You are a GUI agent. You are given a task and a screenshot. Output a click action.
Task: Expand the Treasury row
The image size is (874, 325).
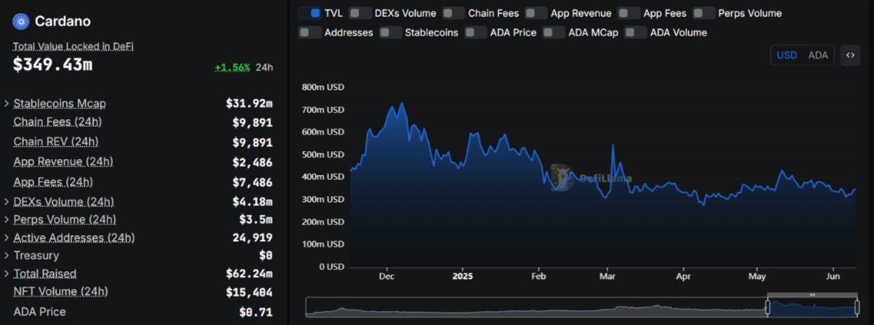pyautogui.click(x=7, y=255)
